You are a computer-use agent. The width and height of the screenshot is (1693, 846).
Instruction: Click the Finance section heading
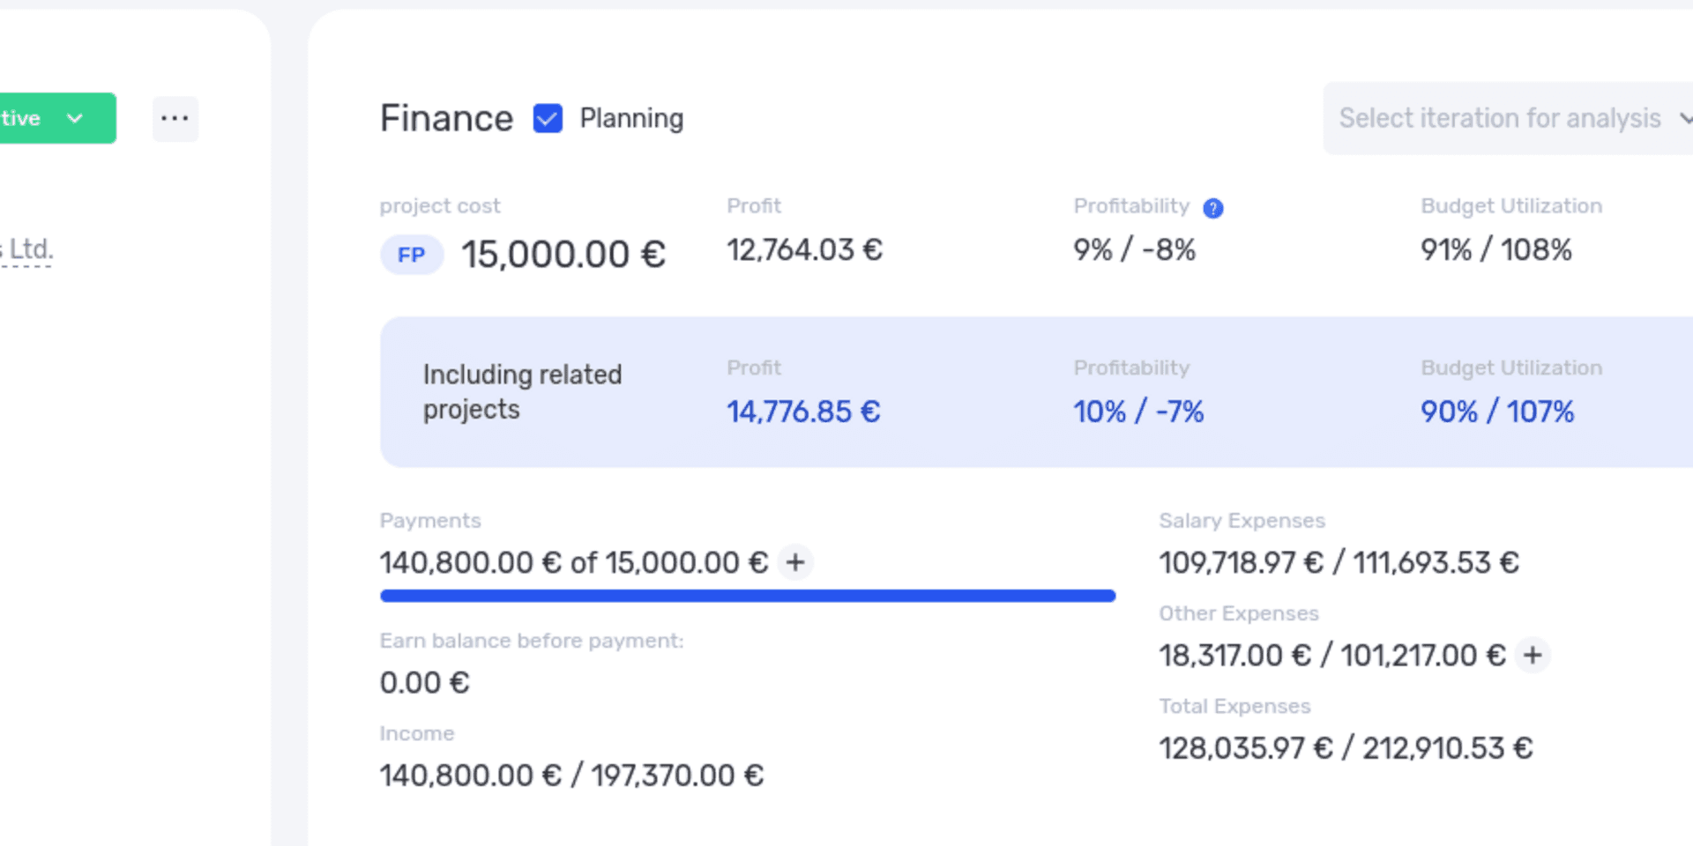click(446, 118)
